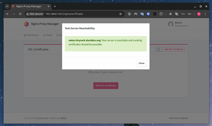Viewport: 212px width, 126px height.
Task: Open the black panel extension icon
Action: (155, 14)
